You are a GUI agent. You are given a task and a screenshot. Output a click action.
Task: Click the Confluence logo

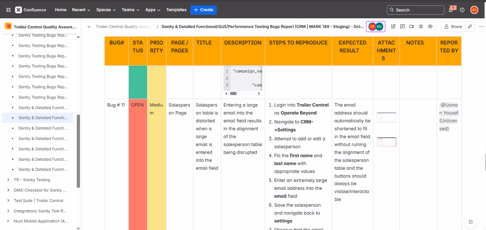(x=31, y=10)
